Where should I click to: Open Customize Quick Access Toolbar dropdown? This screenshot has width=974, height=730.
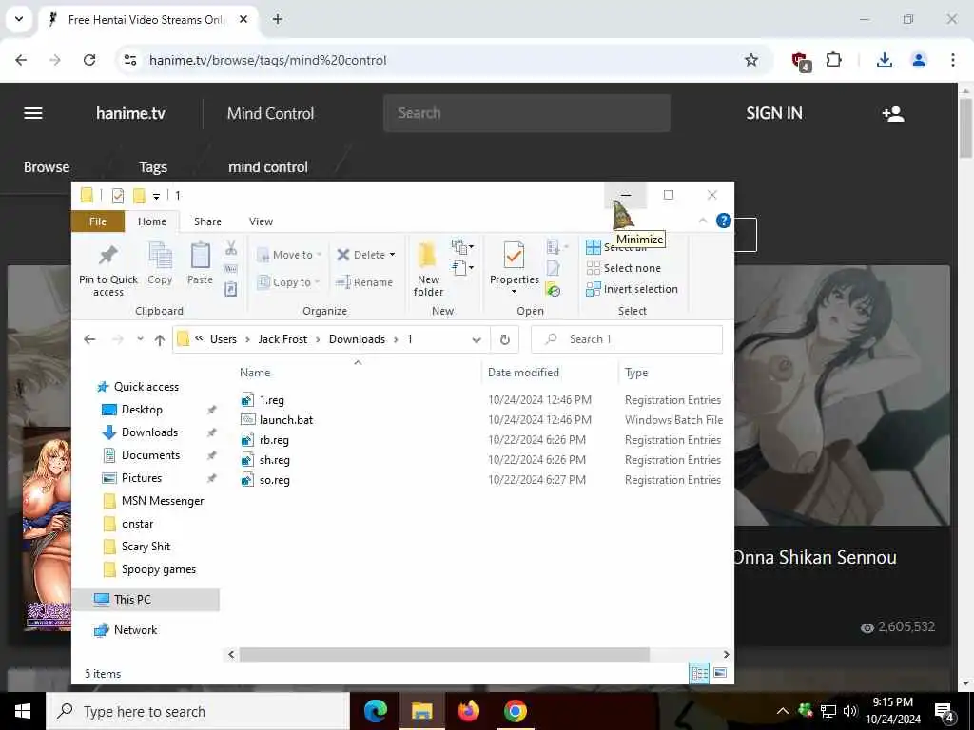[x=157, y=196]
